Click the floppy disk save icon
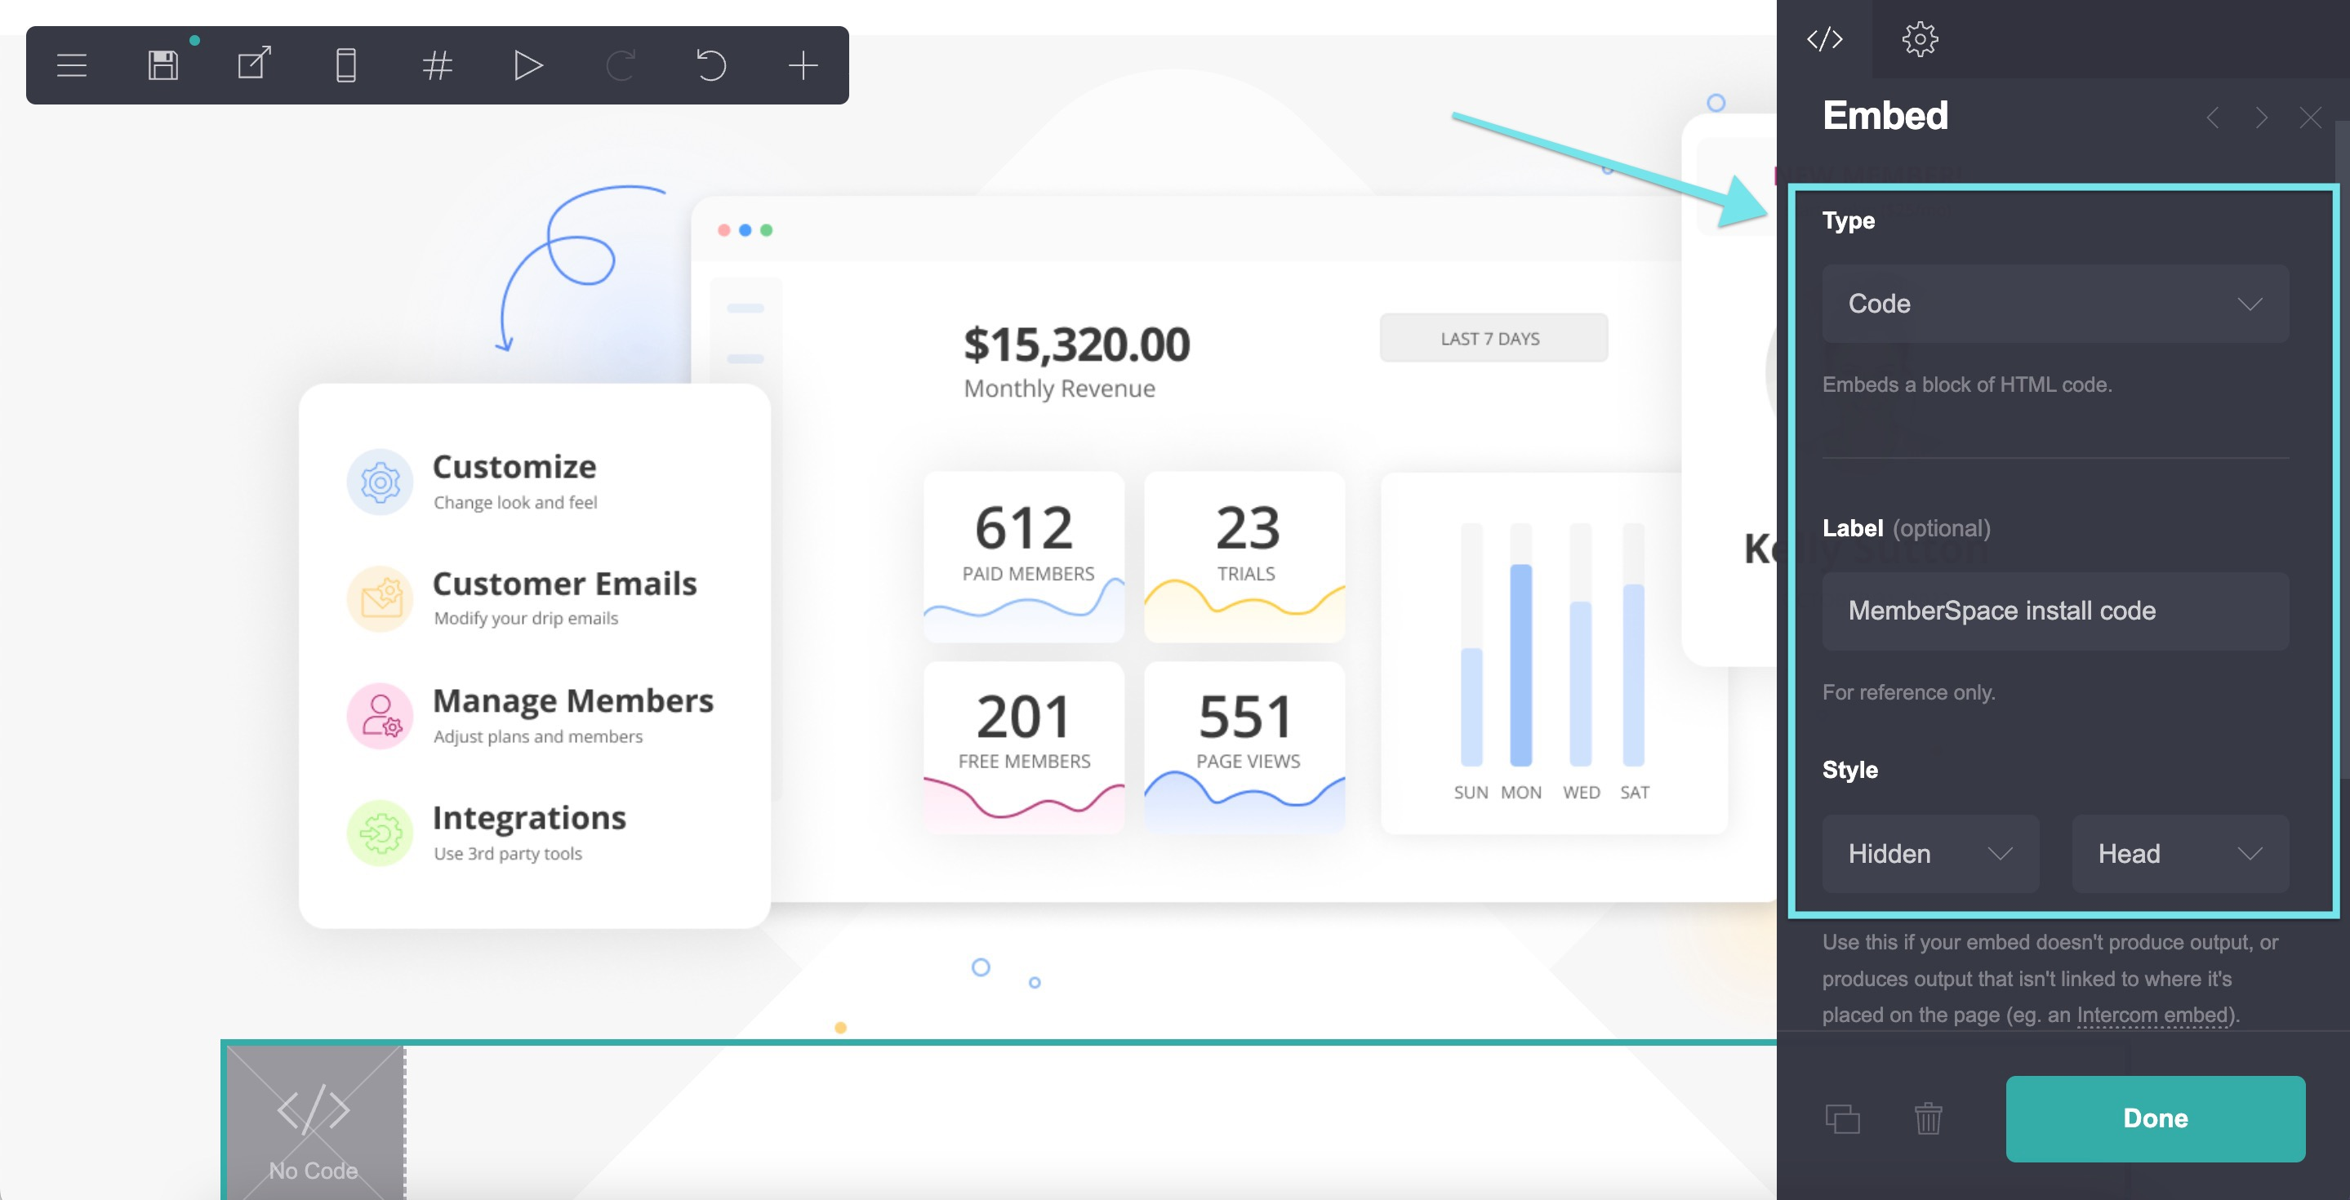Screen dimensions: 2350x1200 coord(163,65)
